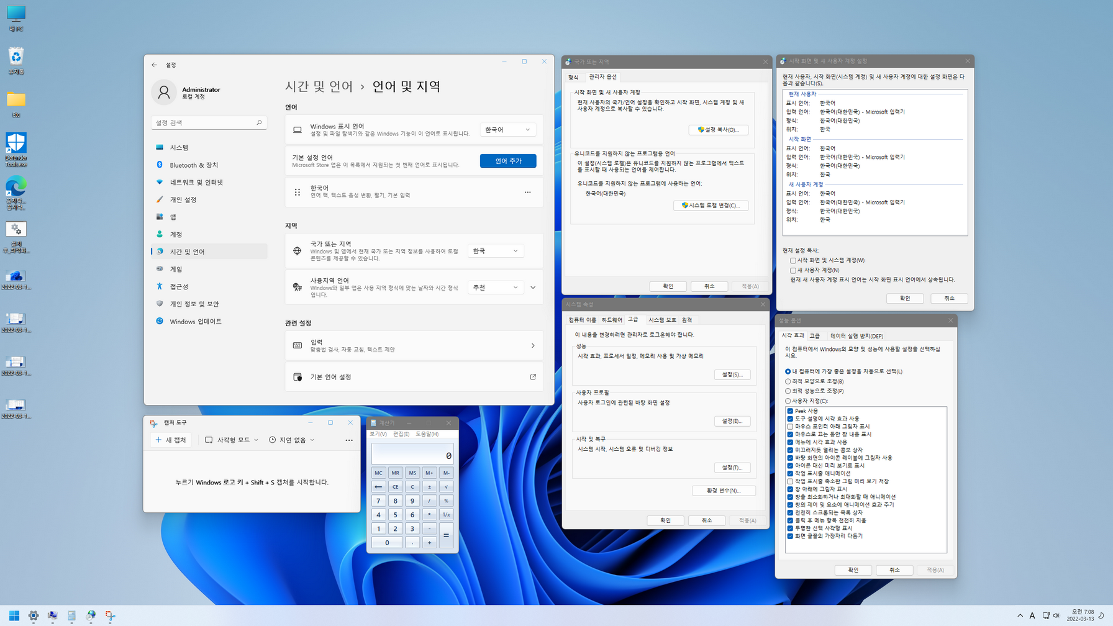
Task: Click the back arrow in Settings window
Action: click(x=154, y=65)
